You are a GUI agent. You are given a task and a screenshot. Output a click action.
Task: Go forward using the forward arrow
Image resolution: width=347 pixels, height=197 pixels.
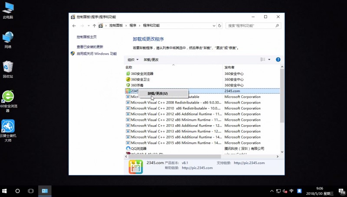(82, 26)
